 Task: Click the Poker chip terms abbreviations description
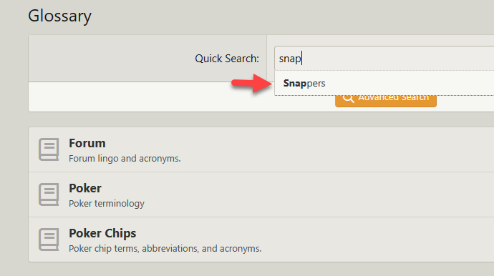(x=165, y=249)
